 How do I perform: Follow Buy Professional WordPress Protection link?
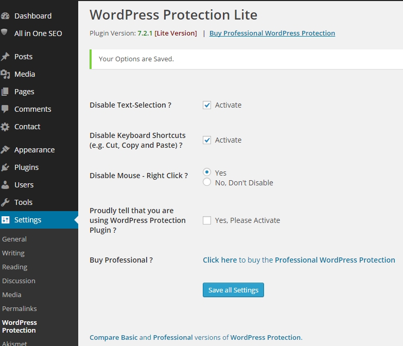click(272, 33)
